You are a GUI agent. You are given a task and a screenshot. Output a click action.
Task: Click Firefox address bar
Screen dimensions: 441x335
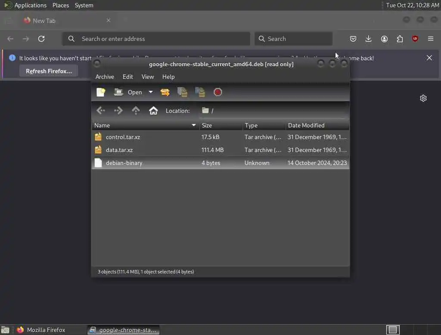pos(156,39)
